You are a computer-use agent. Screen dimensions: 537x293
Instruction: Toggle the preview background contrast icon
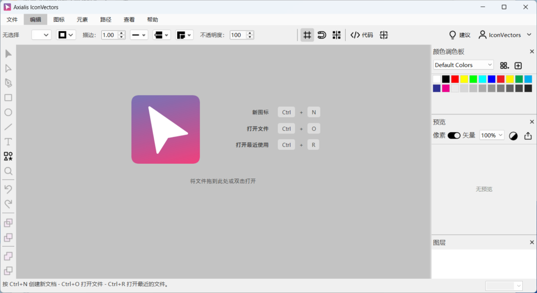pyautogui.click(x=513, y=136)
